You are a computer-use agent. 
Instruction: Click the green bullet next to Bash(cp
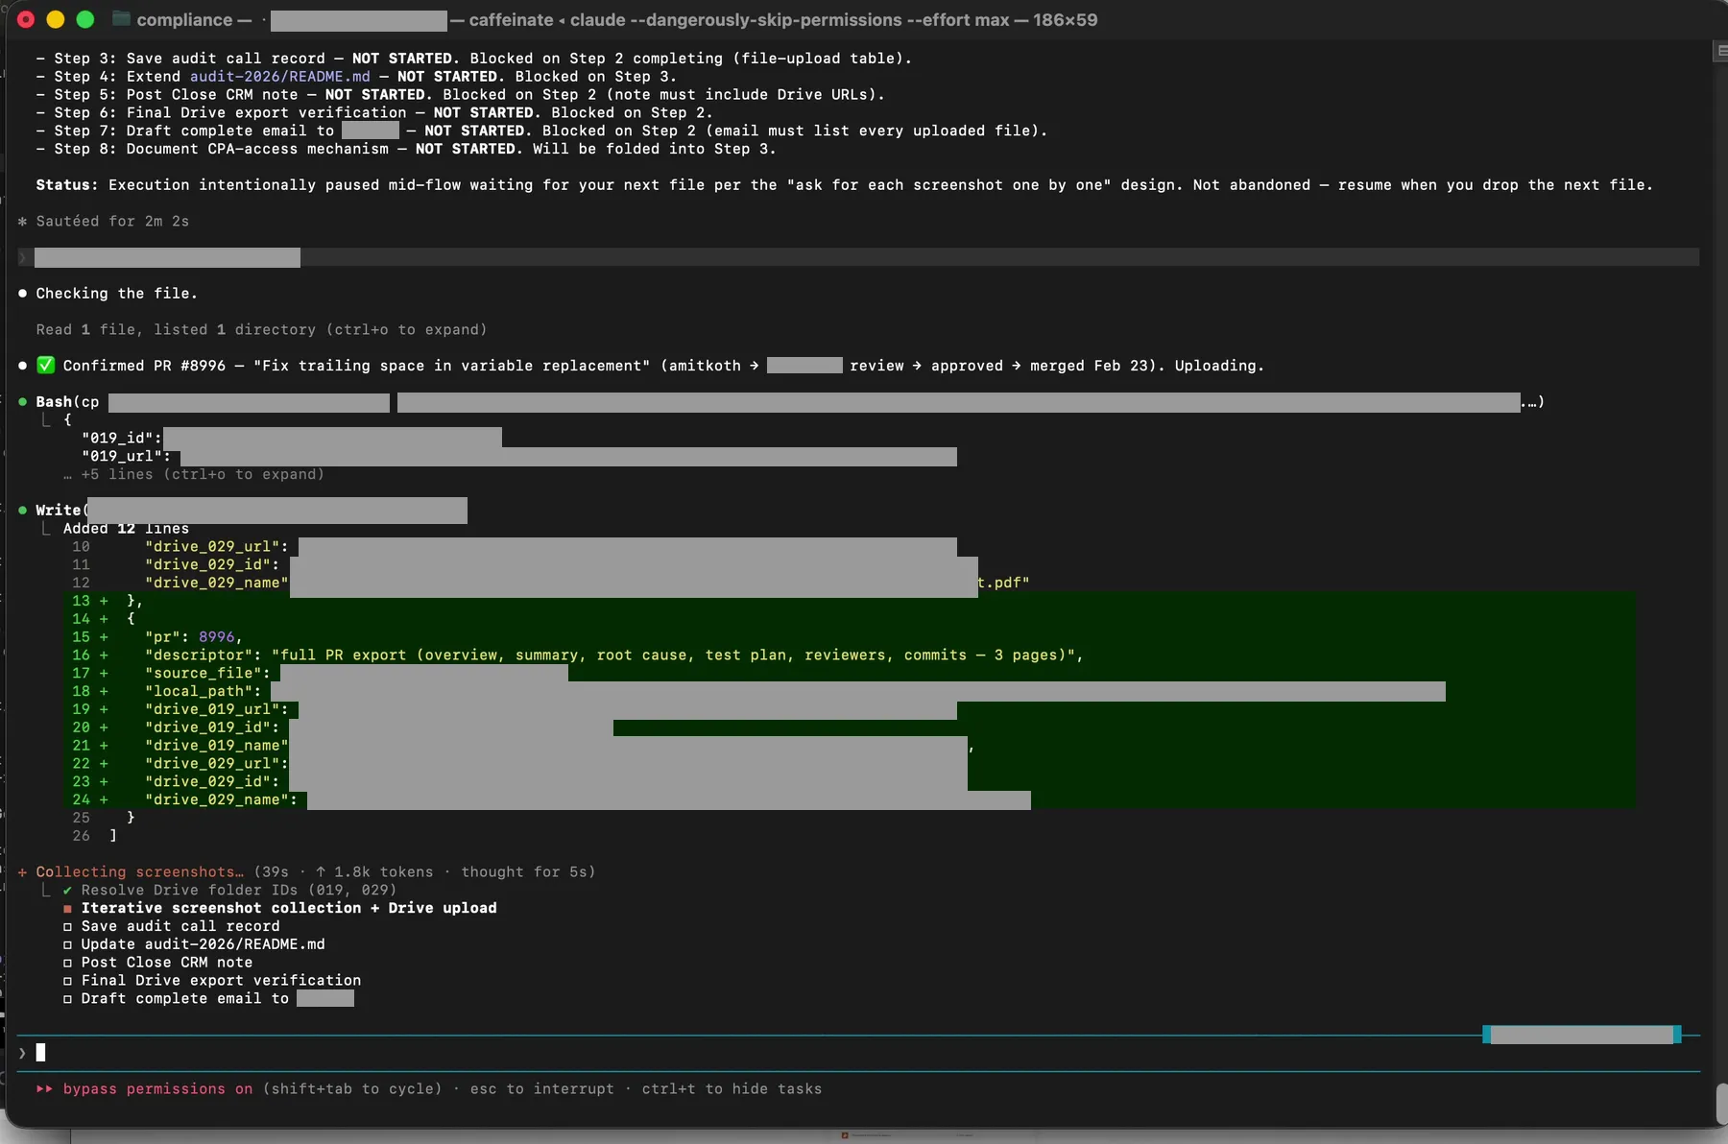click(22, 401)
